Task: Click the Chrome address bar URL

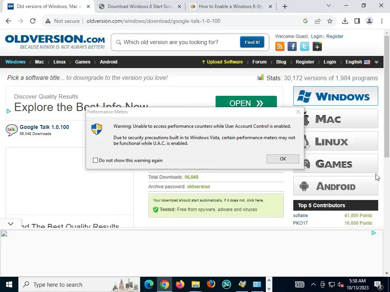Action: point(153,21)
